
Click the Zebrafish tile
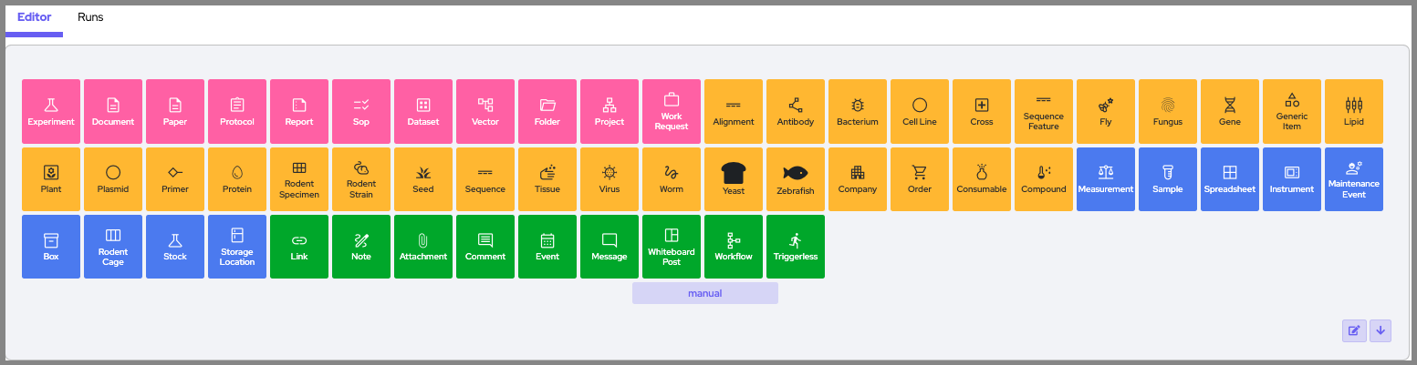coord(796,179)
